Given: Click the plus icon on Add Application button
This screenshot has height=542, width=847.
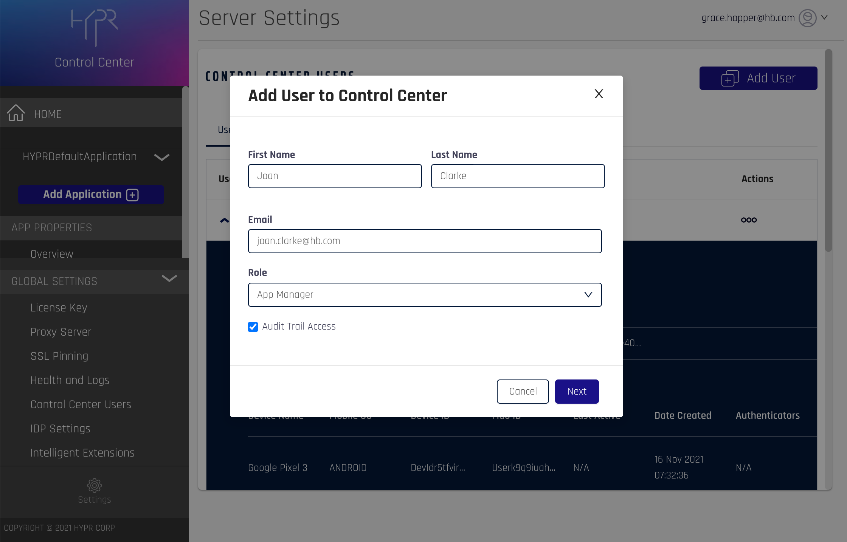Looking at the screenshot, I should 132,195.
